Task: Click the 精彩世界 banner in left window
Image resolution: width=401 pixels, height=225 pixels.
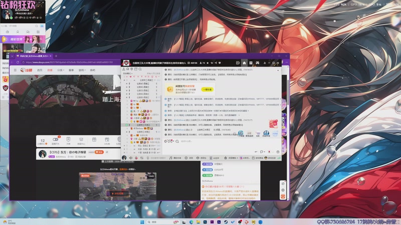Action: (23, 39)
